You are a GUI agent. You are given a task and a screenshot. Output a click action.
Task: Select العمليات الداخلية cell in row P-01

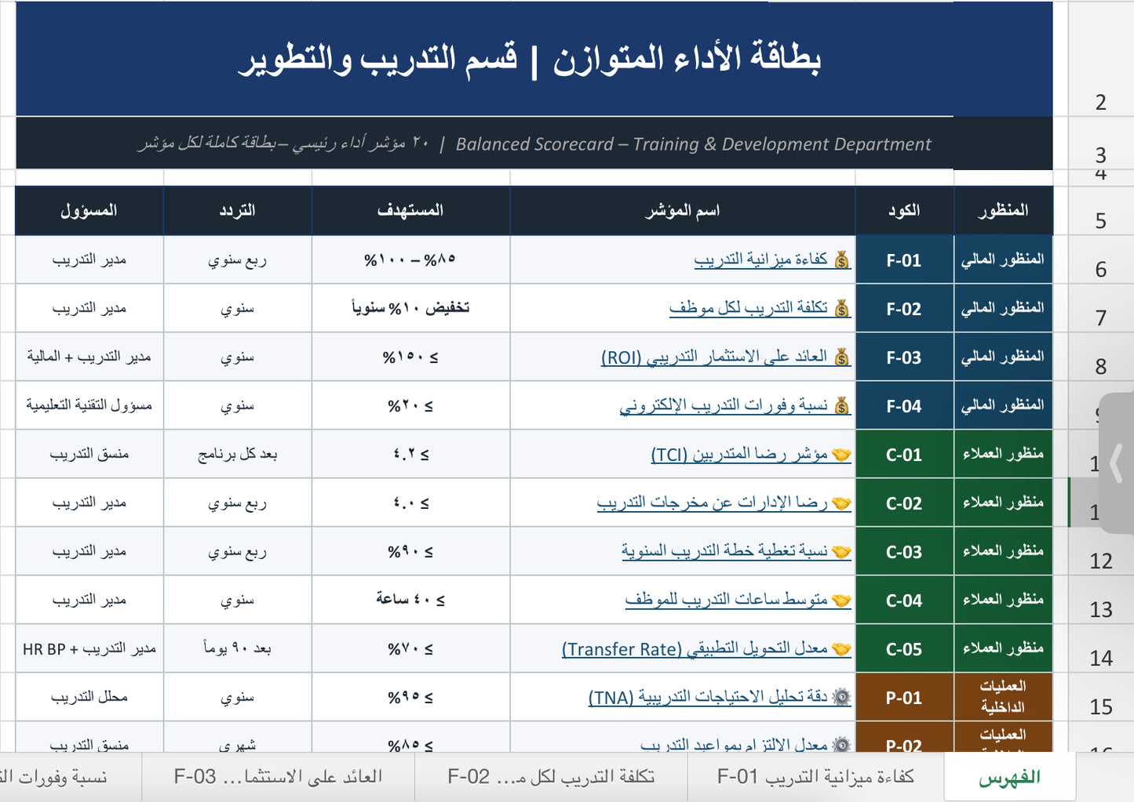(1003, 697)
